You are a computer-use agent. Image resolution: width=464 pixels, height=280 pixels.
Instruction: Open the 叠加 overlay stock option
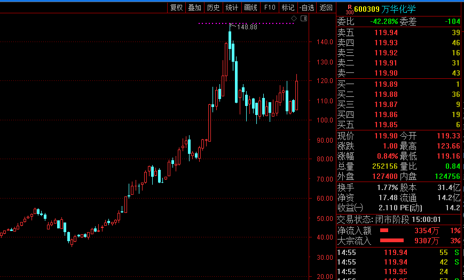click(195, 7)
